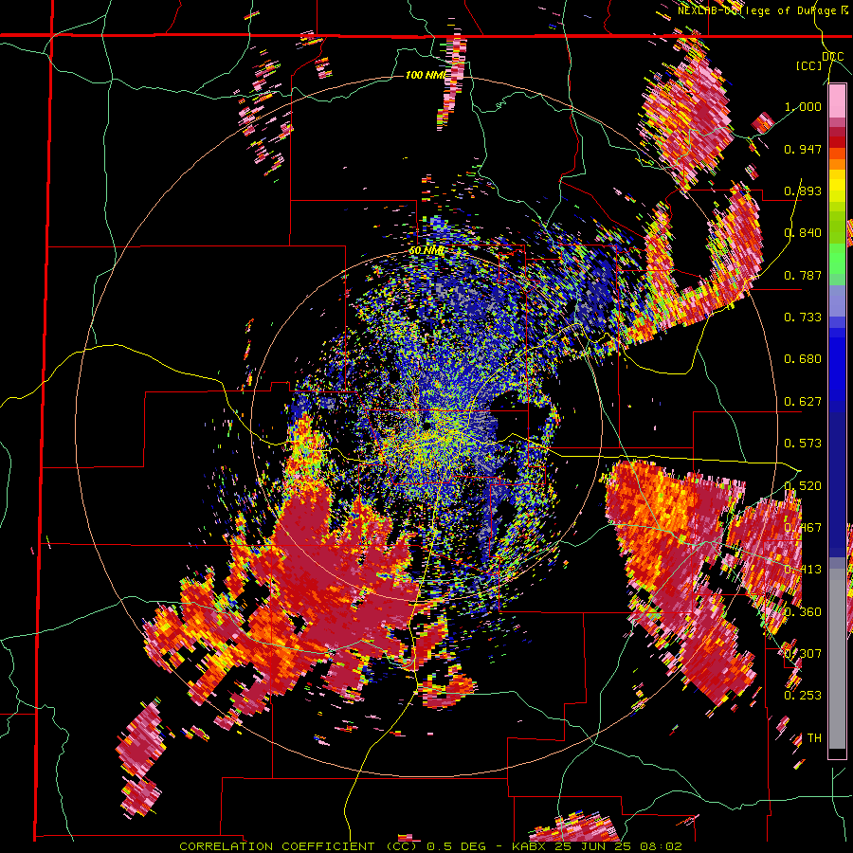The height and width of the screenshot is (853, 853).
Task: Click the 0.680 scale value
Action: pyautogui.click(x=803, y=359)
